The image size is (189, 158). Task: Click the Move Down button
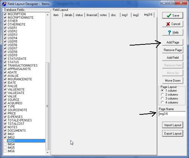172,81
